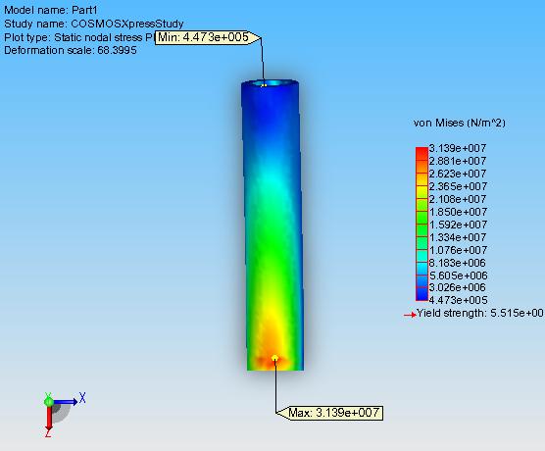Click the green Y axis ball of the triad
Image resolution: width=545 pixels, height=451 pixels.
click(x=49, y=402)
